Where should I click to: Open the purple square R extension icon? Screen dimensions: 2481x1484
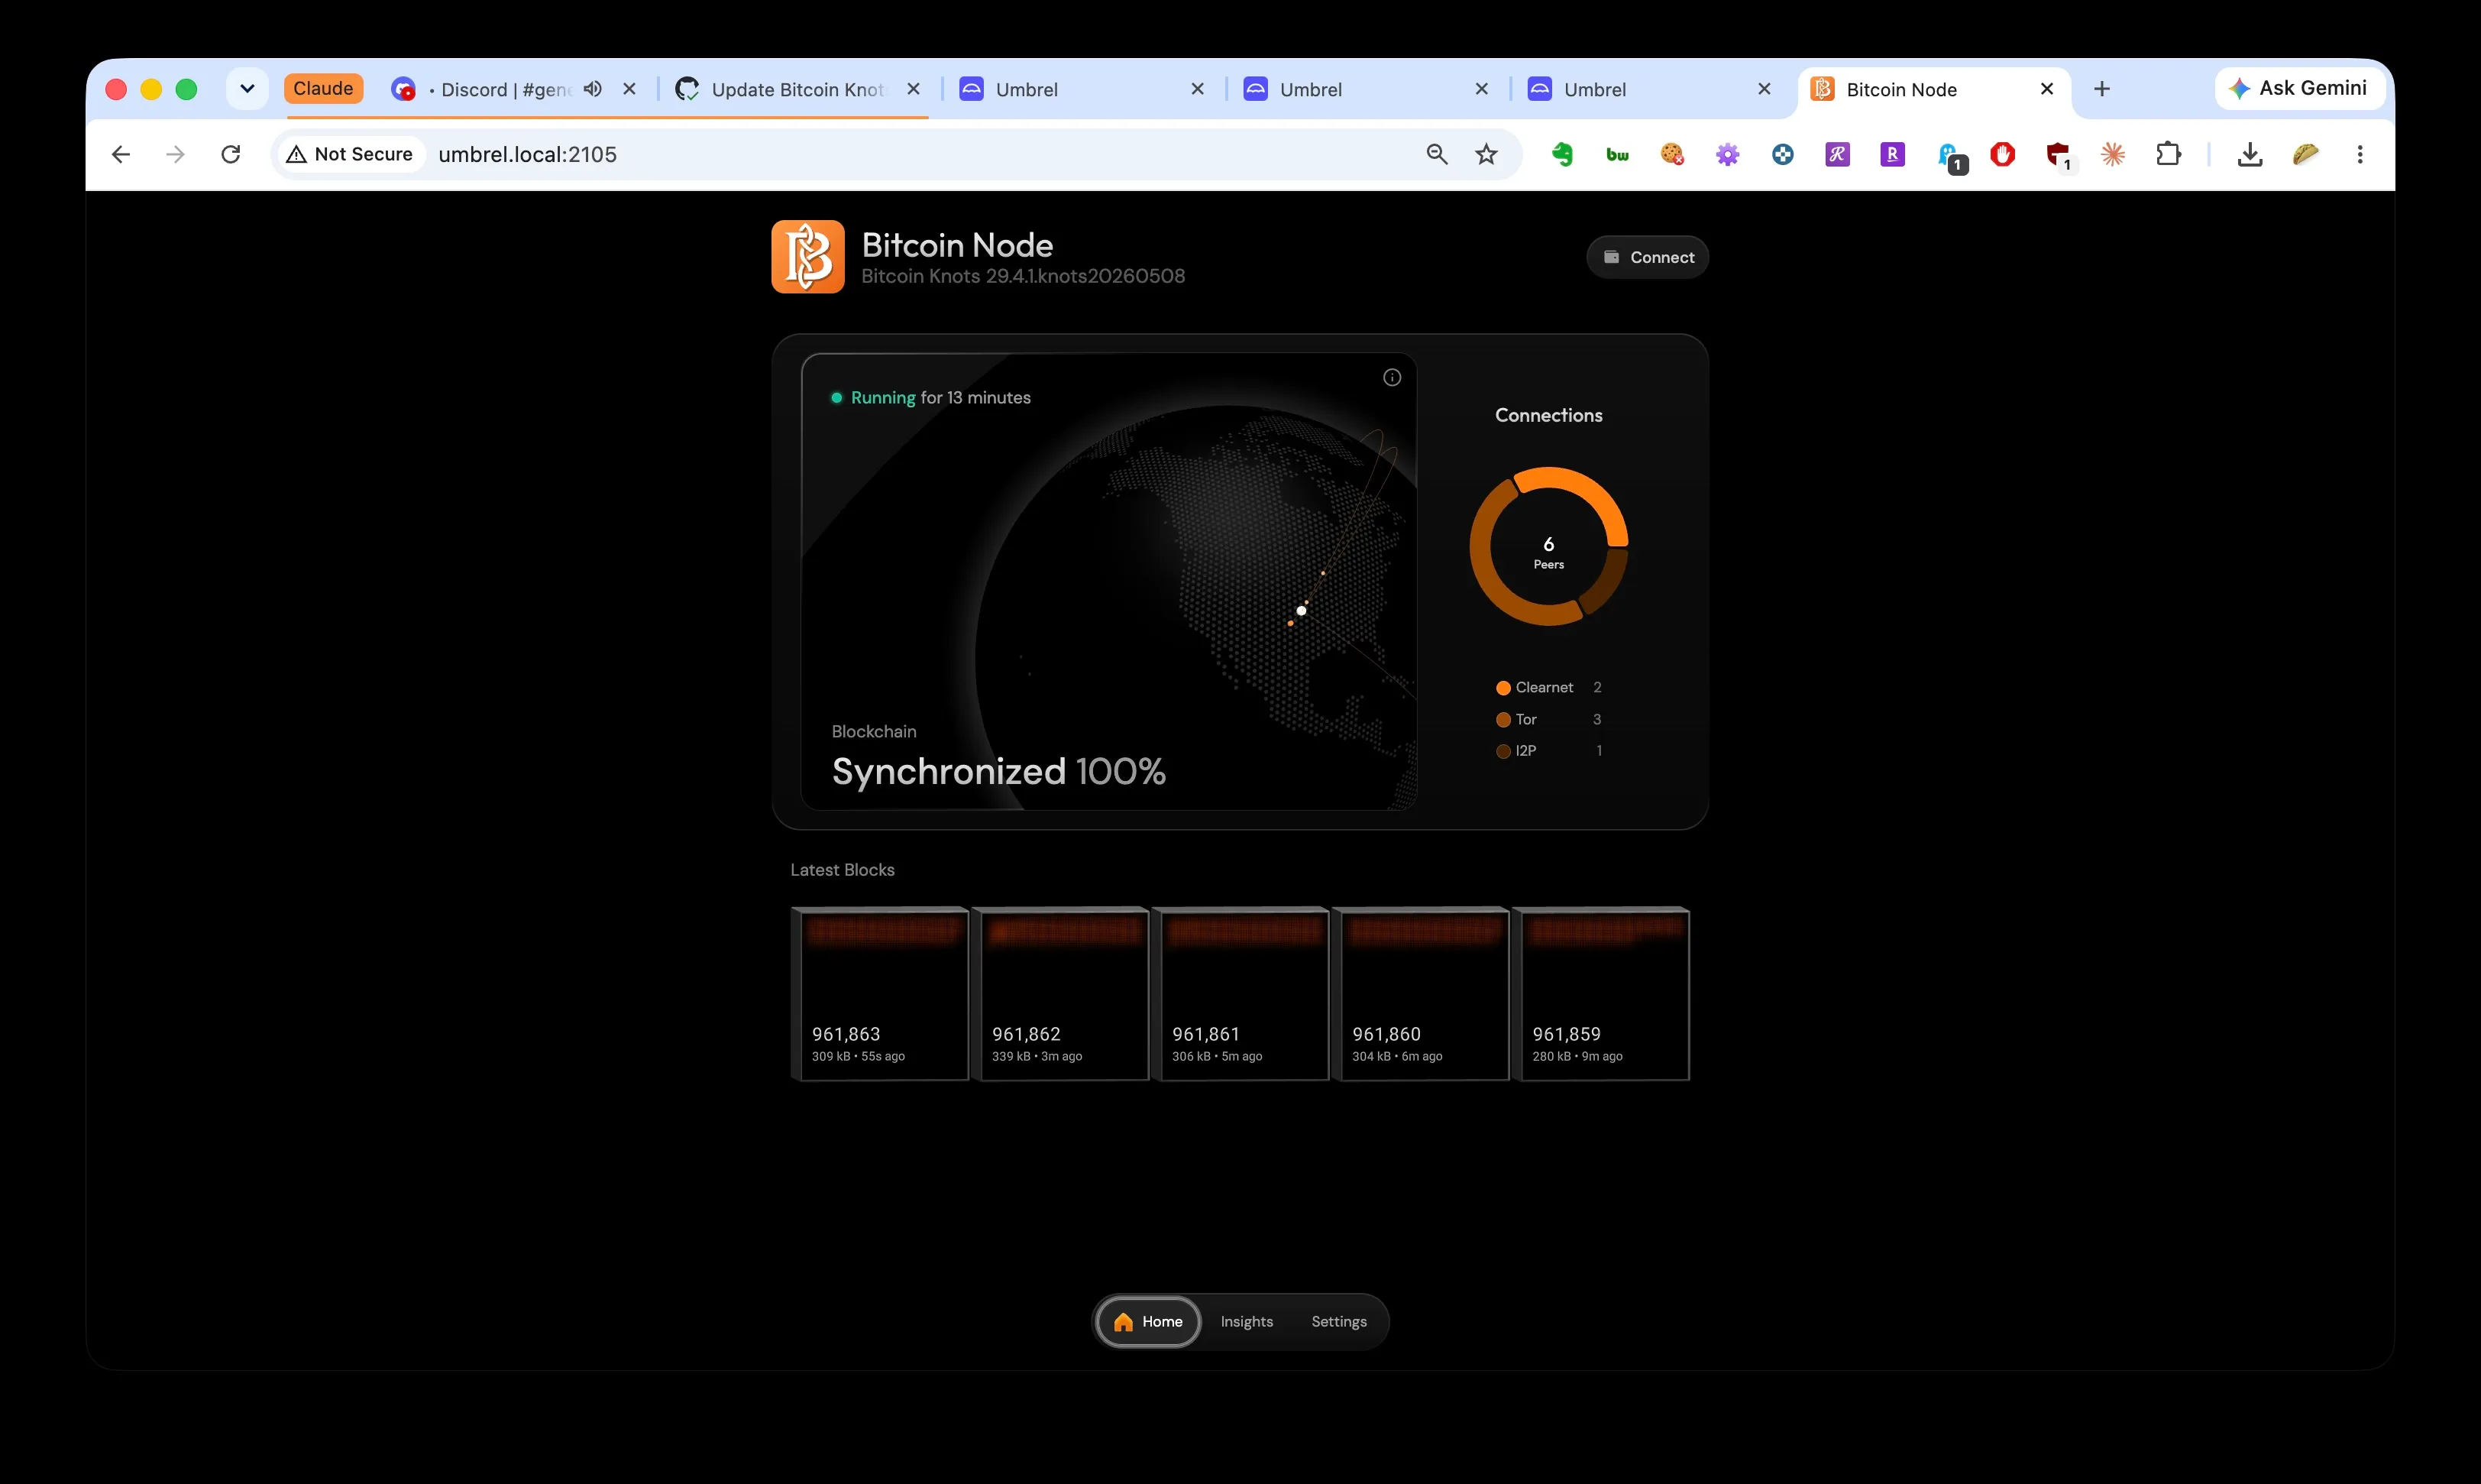pyautogui.click(x=1892, y=154)
